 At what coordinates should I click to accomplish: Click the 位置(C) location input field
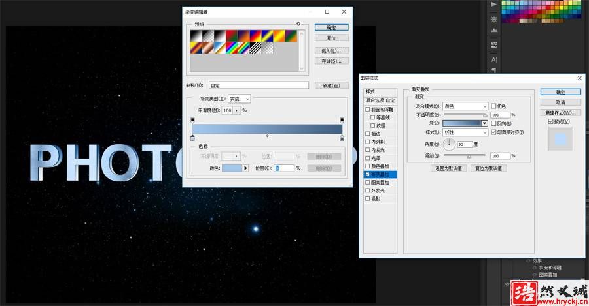[x=284, y=168]
